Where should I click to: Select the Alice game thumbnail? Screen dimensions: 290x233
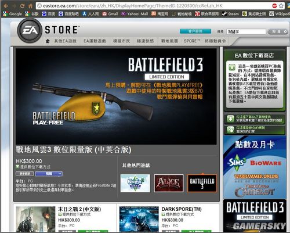click(x=168, y=183)
